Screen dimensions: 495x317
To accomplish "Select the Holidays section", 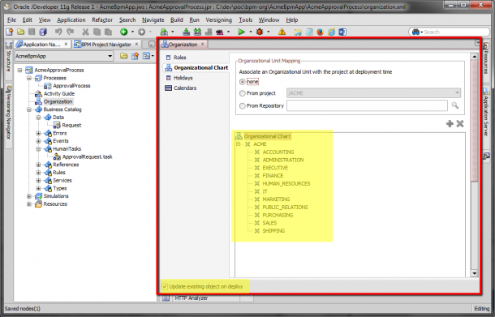I will (183, 78).
